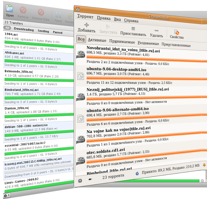This screenshot has width=207, height=199.
Task: Select Neznij_politsejskij_(1977) torrent name
Action: [x=128, y=89]
